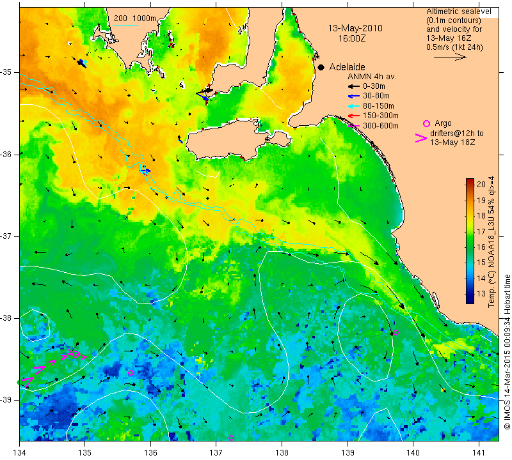The height and width of the screenshot is (460, 512).
Task: Click longitude axis label 134
Action: [19, 453]
